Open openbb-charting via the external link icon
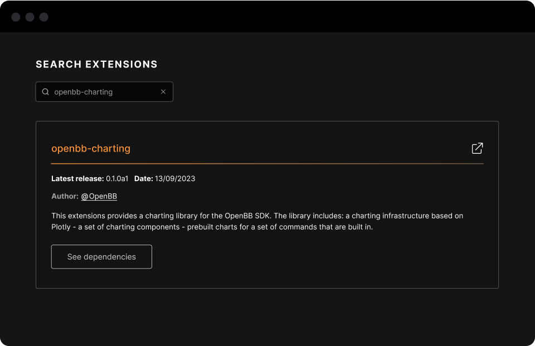The height and width of the screenshot is (346, 535). point(477,148)
